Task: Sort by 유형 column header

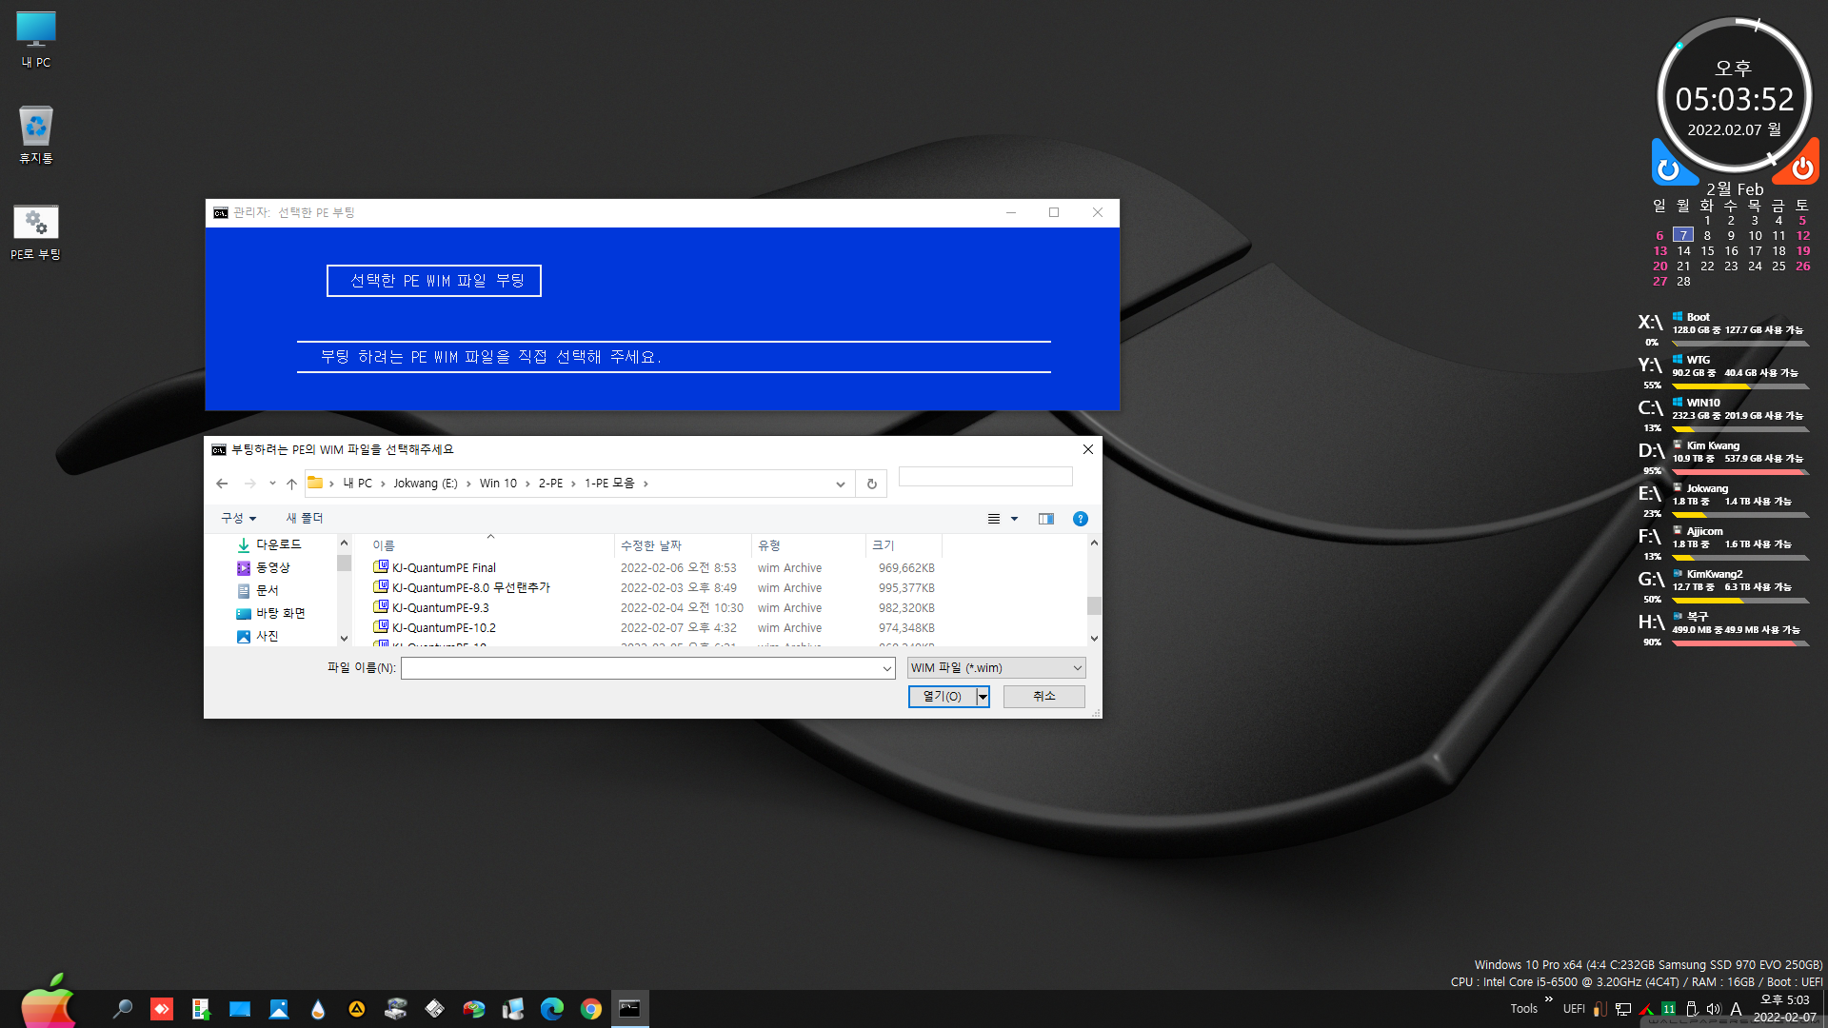Action: [808, 545]
